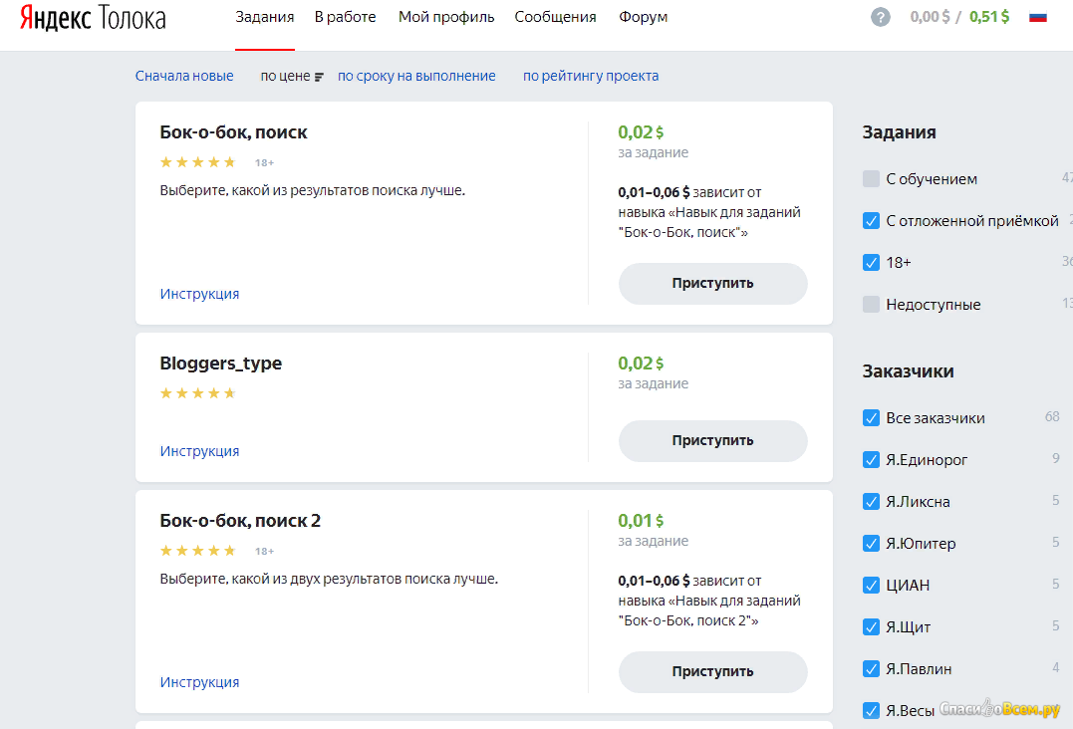Open the Сообщения tab
1073x729 pixels.
coord(555,17)
